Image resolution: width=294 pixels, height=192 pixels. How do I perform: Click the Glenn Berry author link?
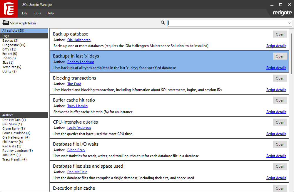76,150
